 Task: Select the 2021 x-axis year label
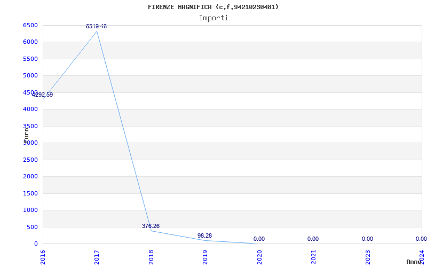(x=314, y=256)
